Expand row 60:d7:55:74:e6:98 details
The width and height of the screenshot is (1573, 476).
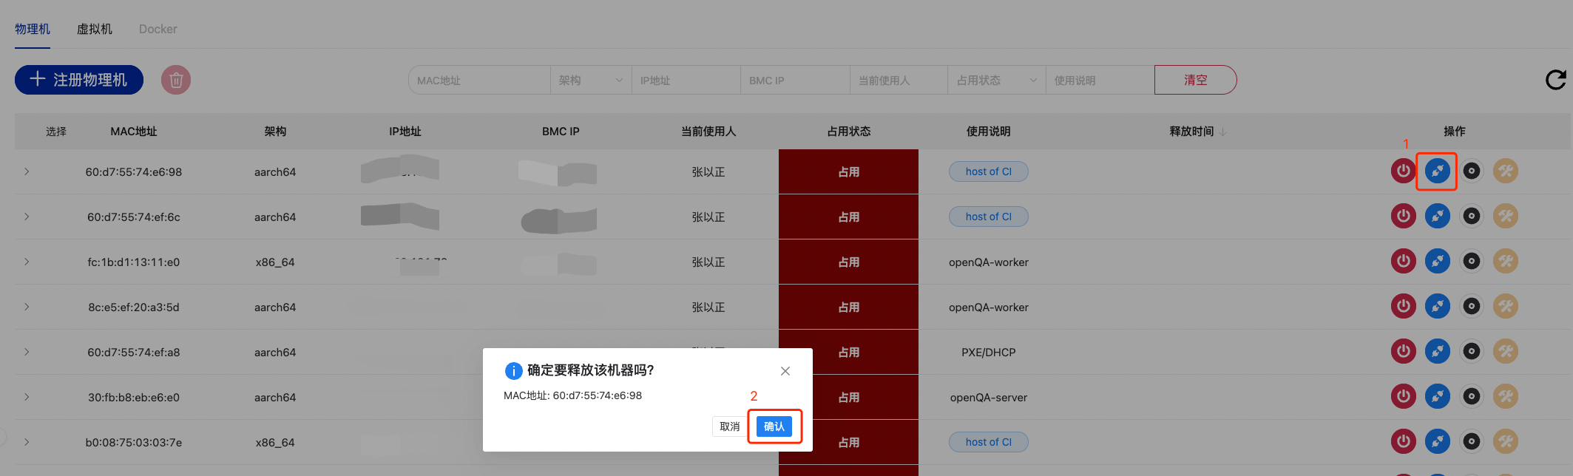[x=27, y=171]
